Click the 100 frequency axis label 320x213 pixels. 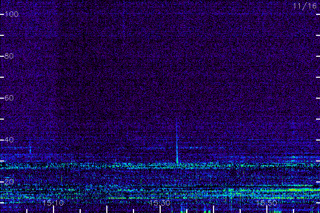11,14
